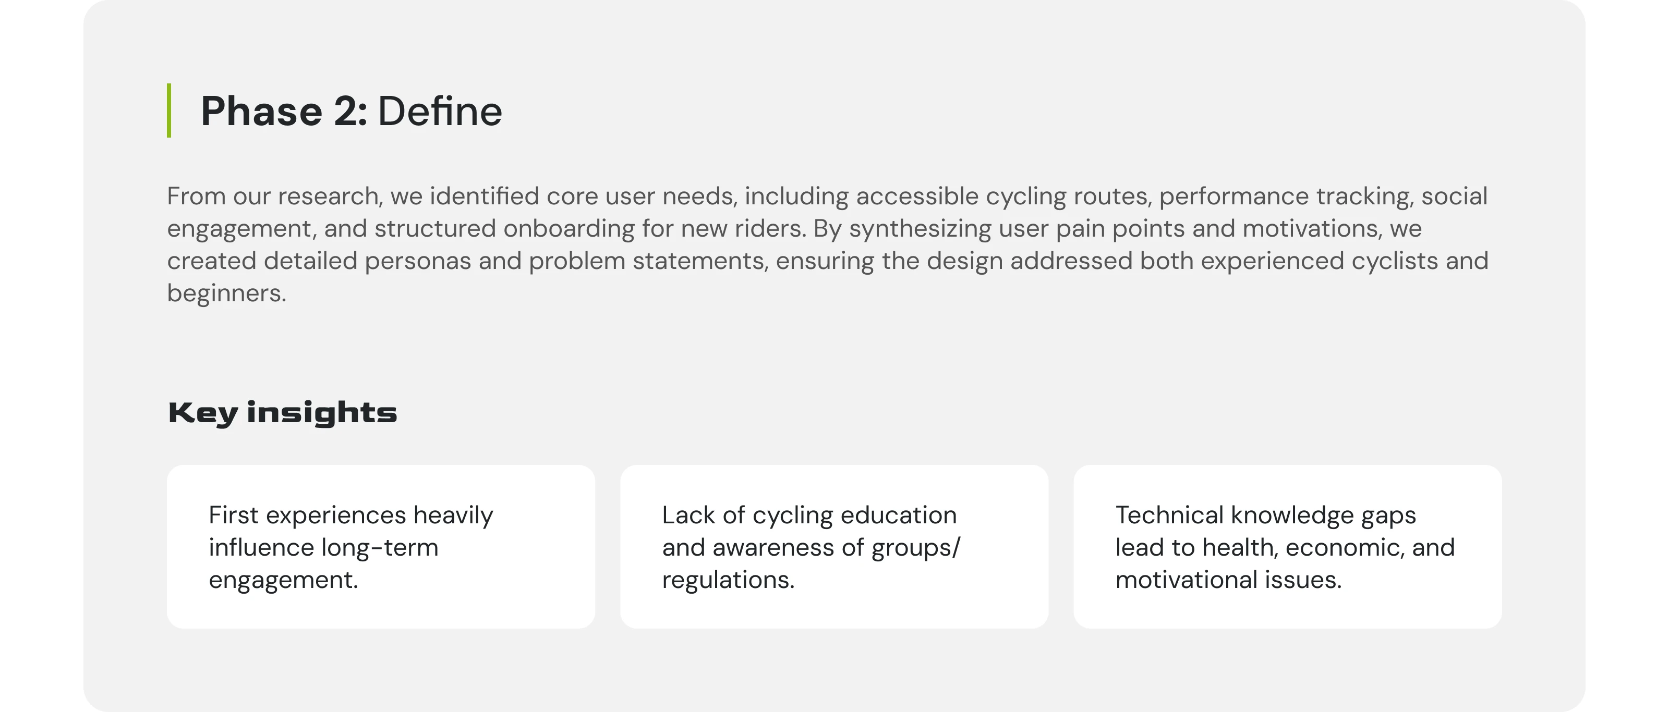
Task: Click the phrase "performance tracking" in the paragraph
Action: 1286,196
